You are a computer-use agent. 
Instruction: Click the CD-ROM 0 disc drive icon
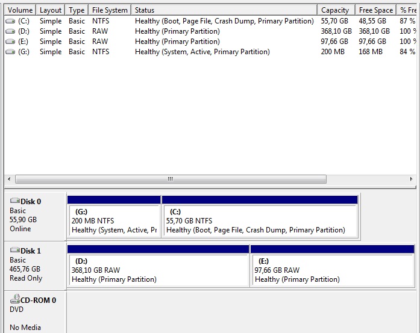click(x=15, y=299)
